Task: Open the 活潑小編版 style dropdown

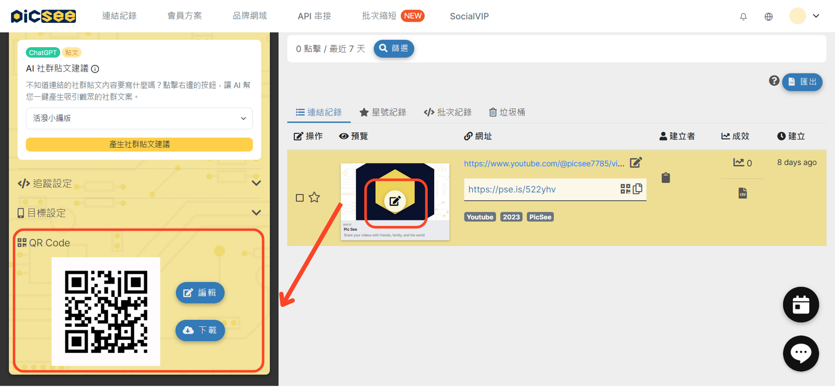Action: click(139, 119)
